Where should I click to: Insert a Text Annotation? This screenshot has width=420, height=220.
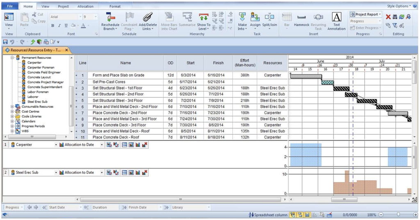coord(336,17)
